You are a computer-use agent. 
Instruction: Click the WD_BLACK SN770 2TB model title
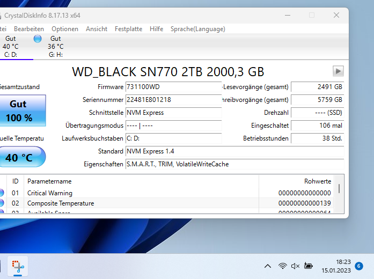click(168, 72)
